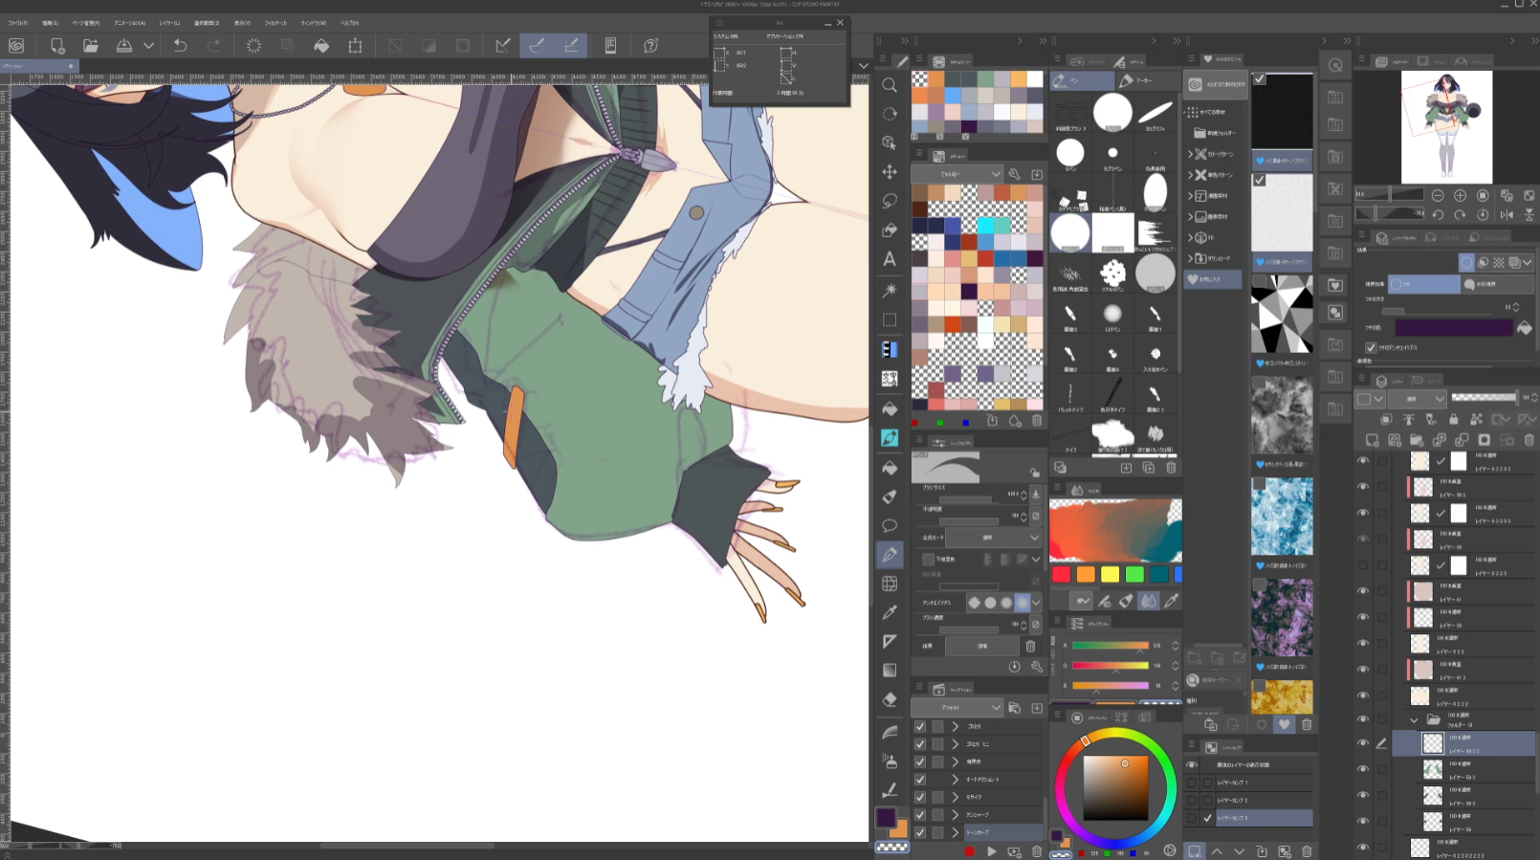Image resolution: width=1540 pixels, height=860 pixels.
Task: Adjust the R color slider bar
Action: point(1110,646)
